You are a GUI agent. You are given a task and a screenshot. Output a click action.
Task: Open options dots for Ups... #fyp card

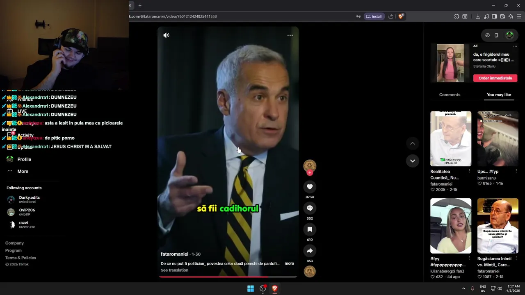pos(516,171)
